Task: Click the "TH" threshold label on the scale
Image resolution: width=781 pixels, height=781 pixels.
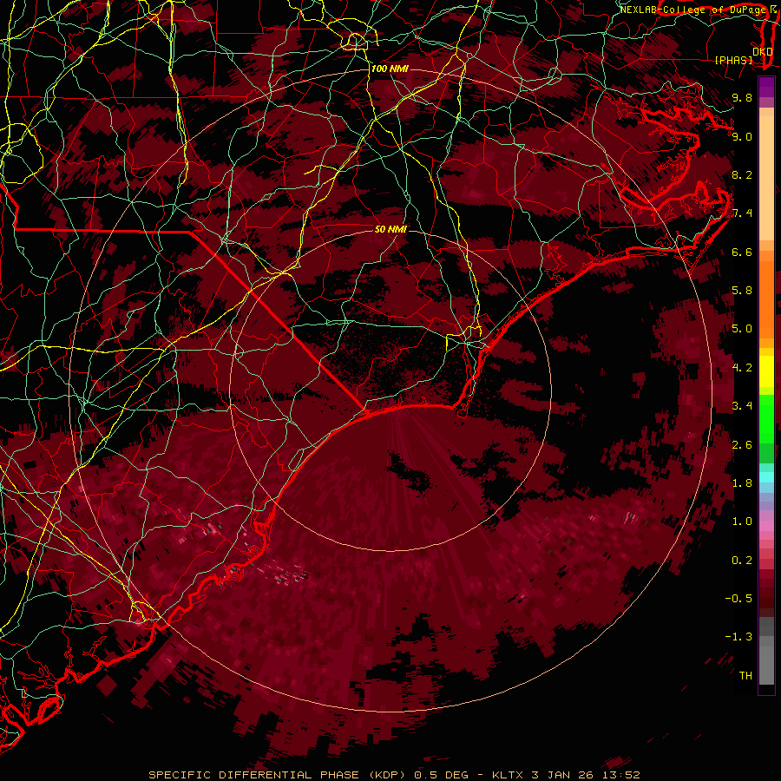Action: (x=745, y=676)
